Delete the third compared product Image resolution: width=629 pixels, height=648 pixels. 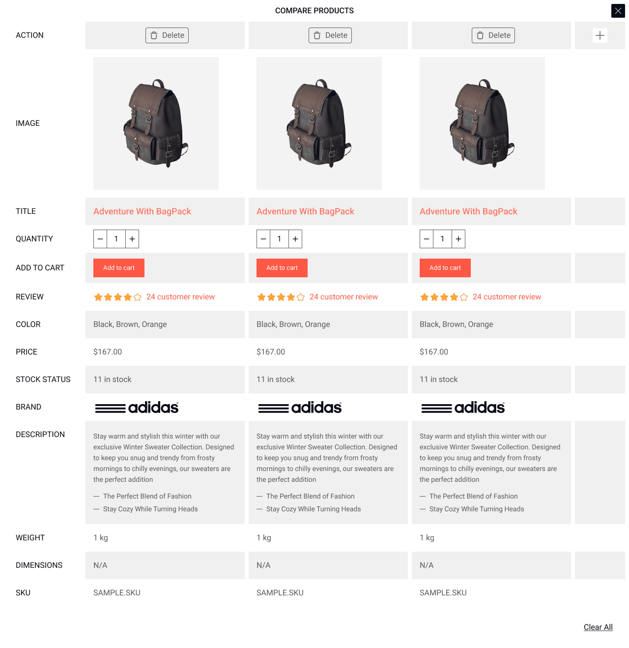(x=493, y=35)
